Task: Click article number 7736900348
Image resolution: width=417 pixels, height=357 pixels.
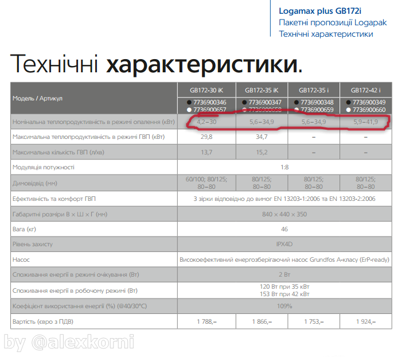Action: tap(317, 102)
